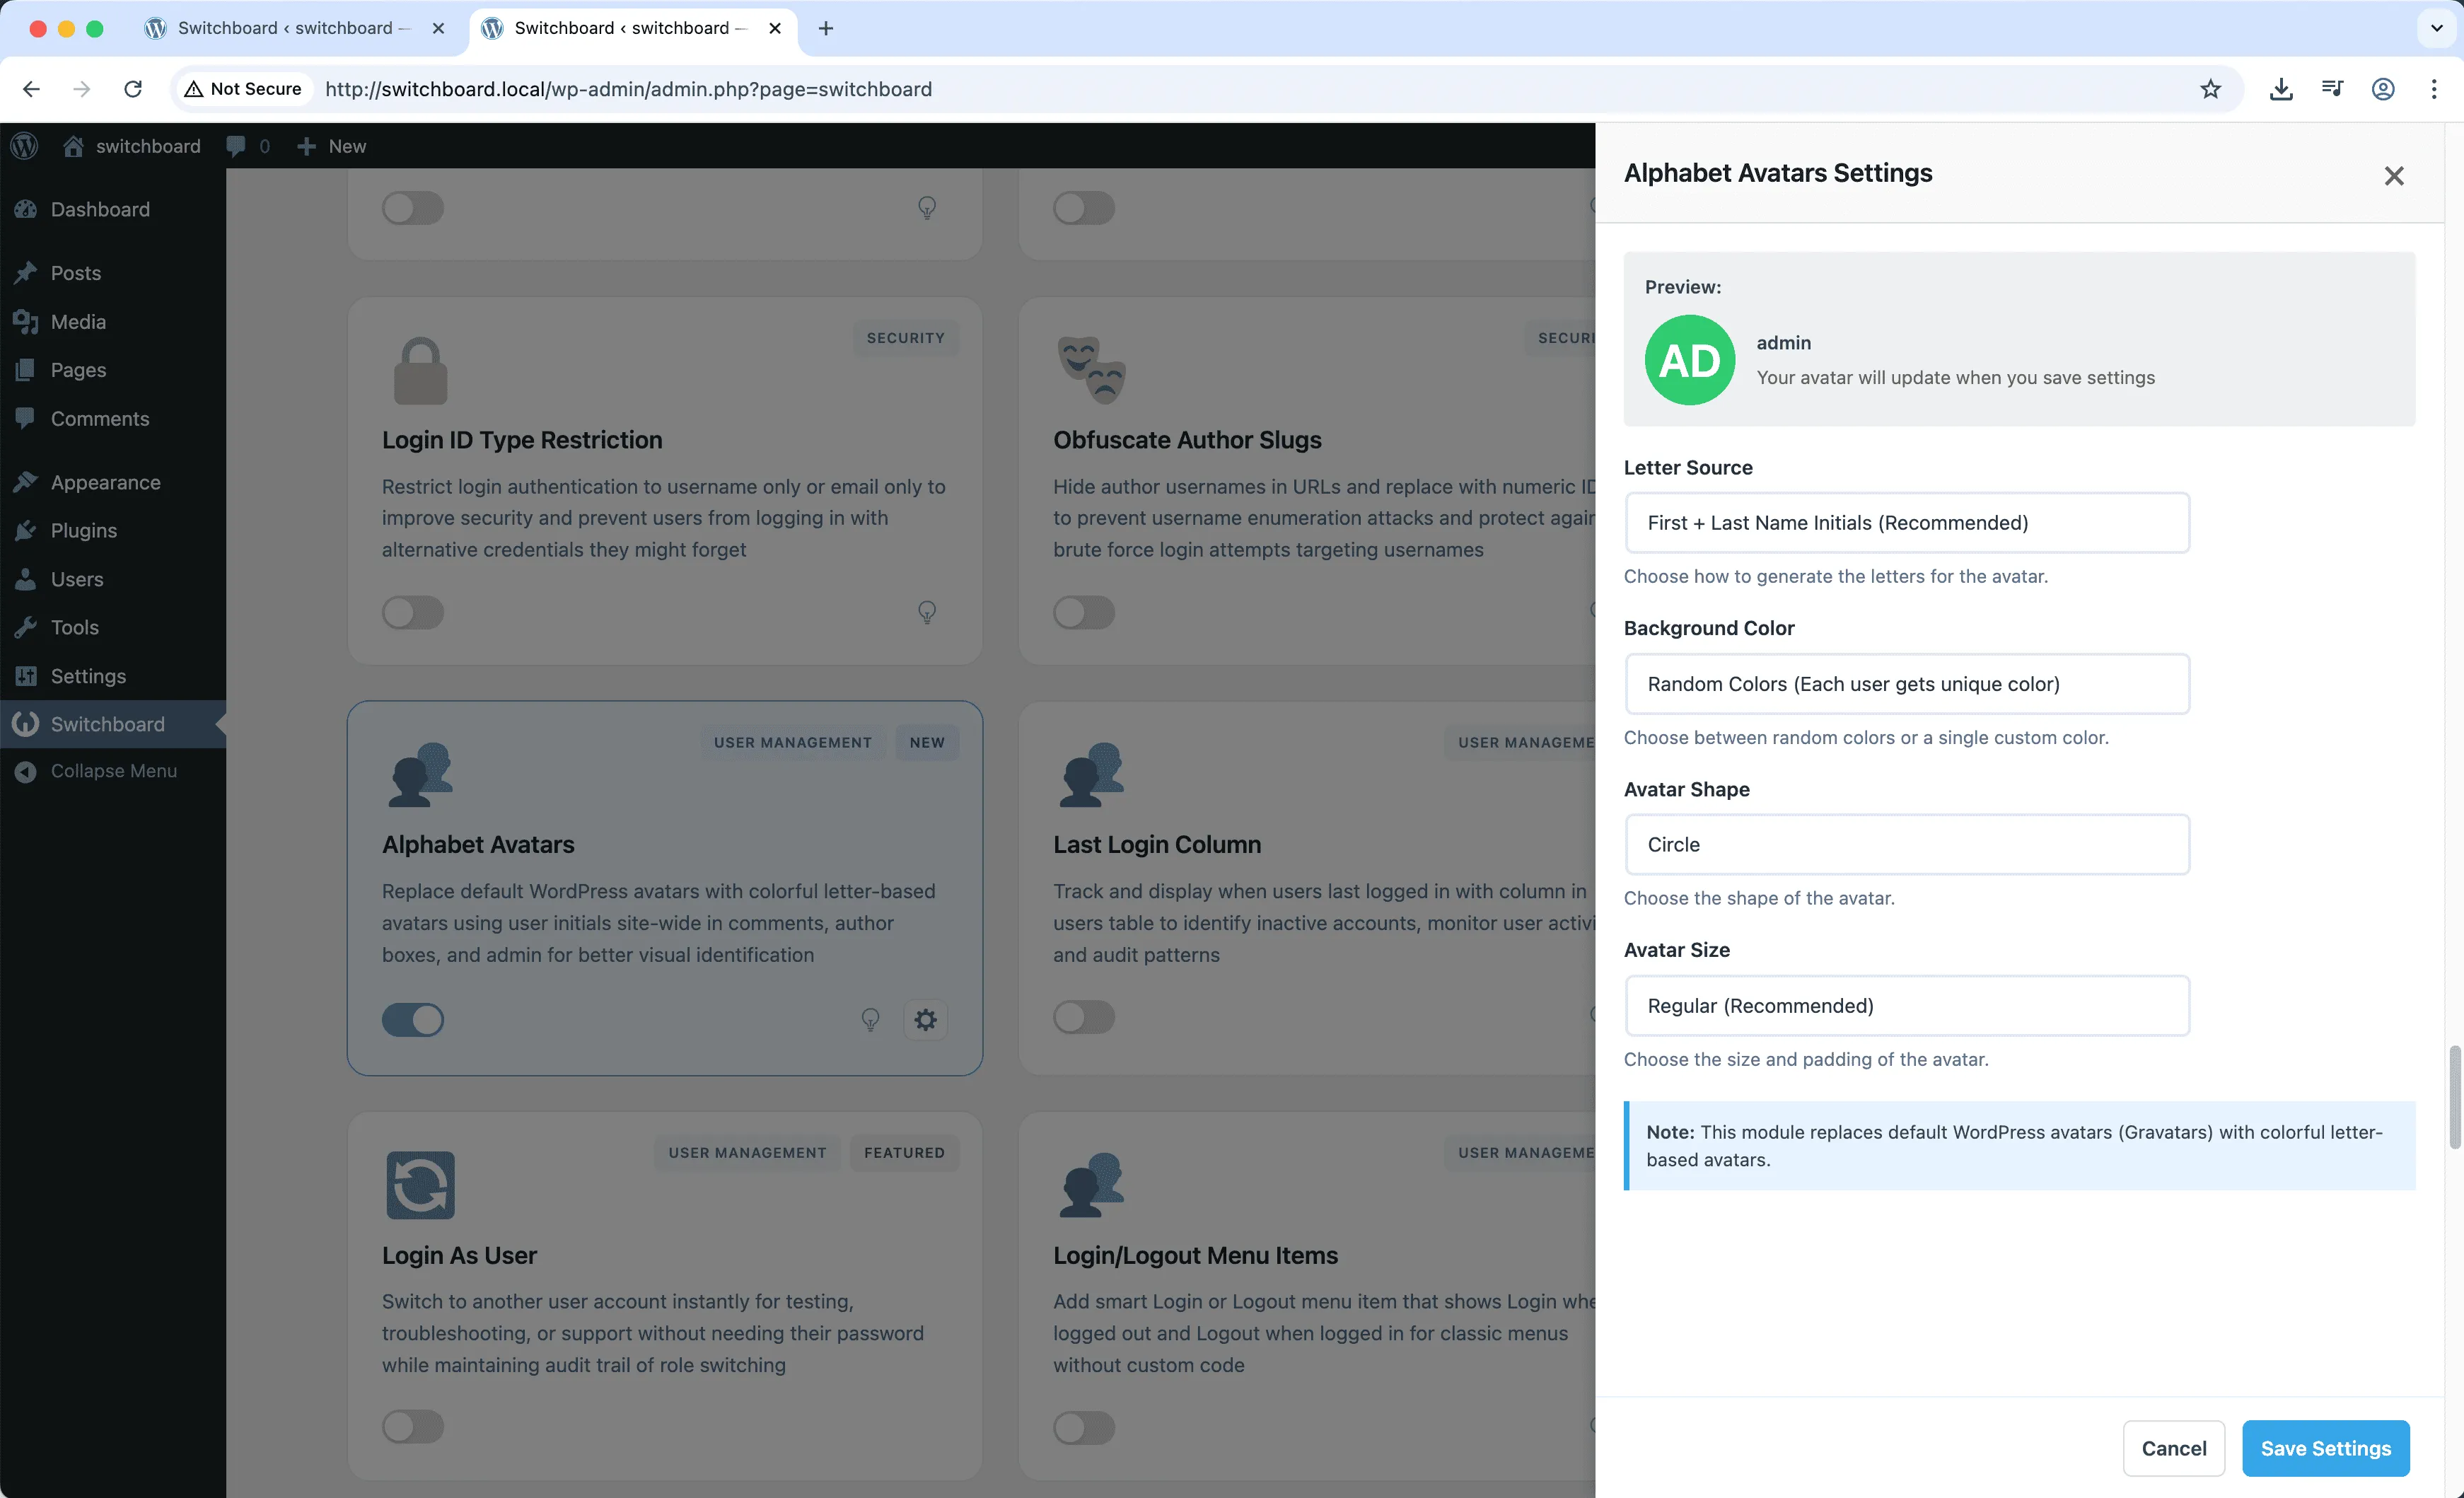The height and width of the screenshot is (1498, 2464).
Task: Click the Save Settings button
Action: [x=2325, y=1448]
